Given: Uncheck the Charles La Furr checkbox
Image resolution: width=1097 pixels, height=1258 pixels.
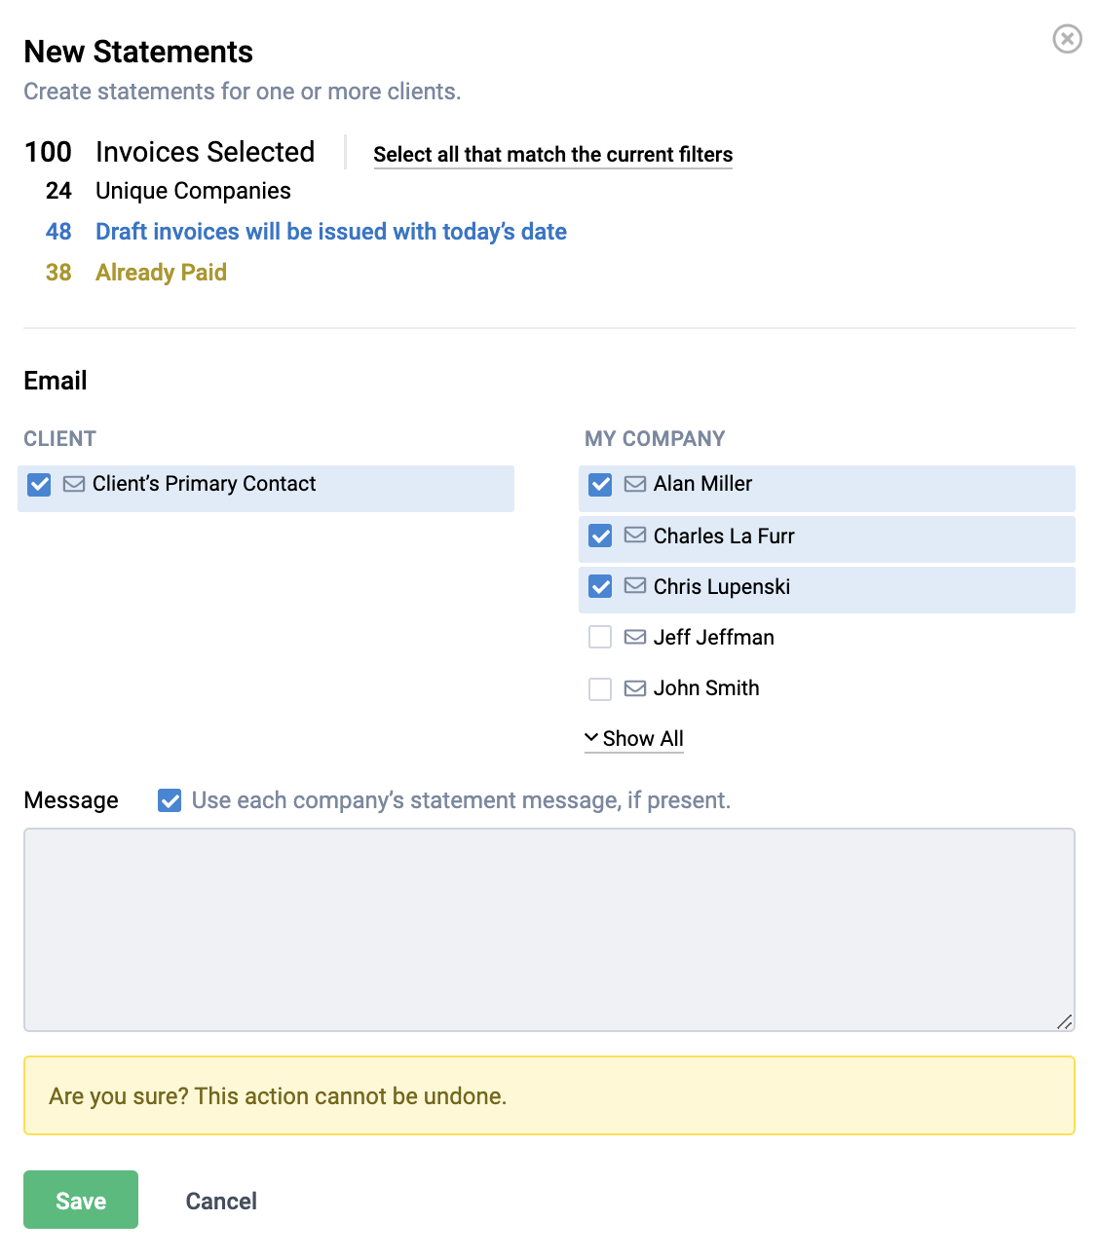Looking at the screenshot, I should click(600, 536).
